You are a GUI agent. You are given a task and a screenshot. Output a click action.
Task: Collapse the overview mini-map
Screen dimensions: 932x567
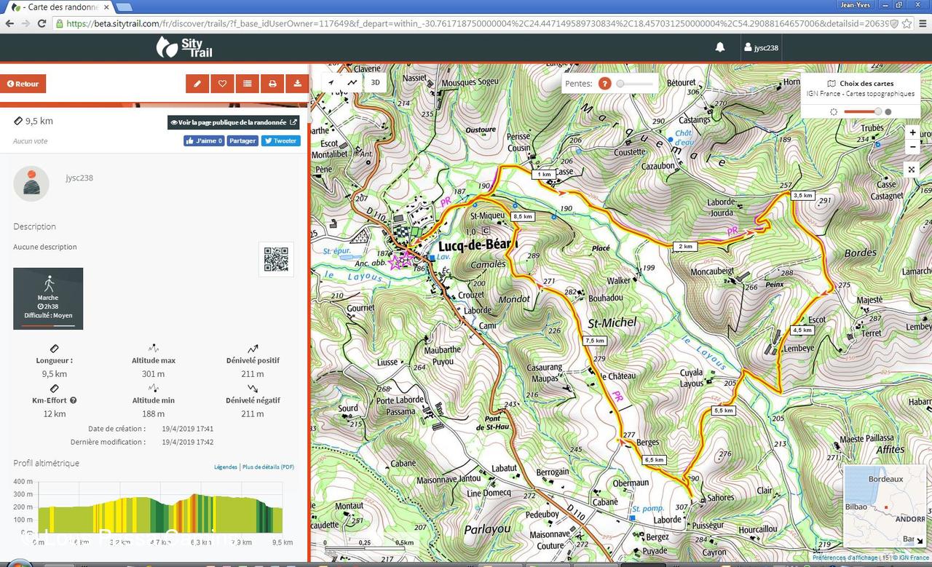point(920,541)
